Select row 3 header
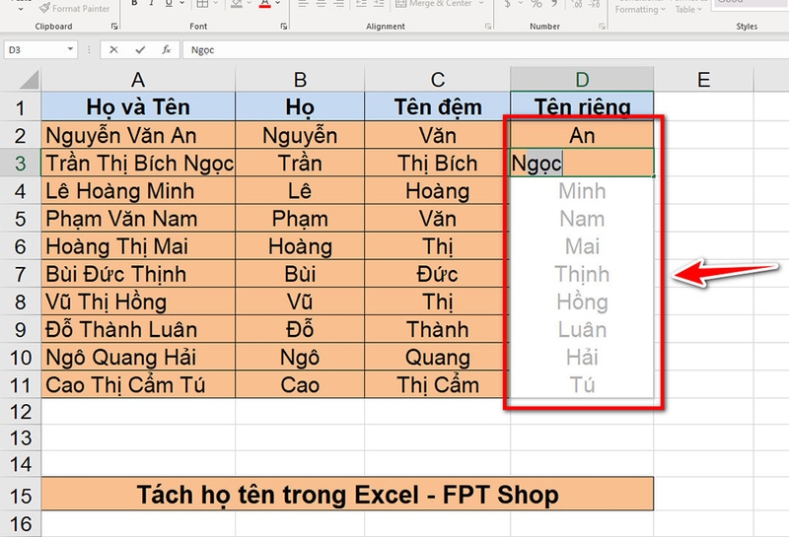The width and height of the screenshot is (789, 537). click(20, 163)
